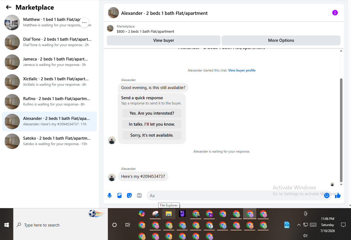This screenshot has width=351, height=240.
Task: Open the Windows Start menu
Action: point(7,225)
